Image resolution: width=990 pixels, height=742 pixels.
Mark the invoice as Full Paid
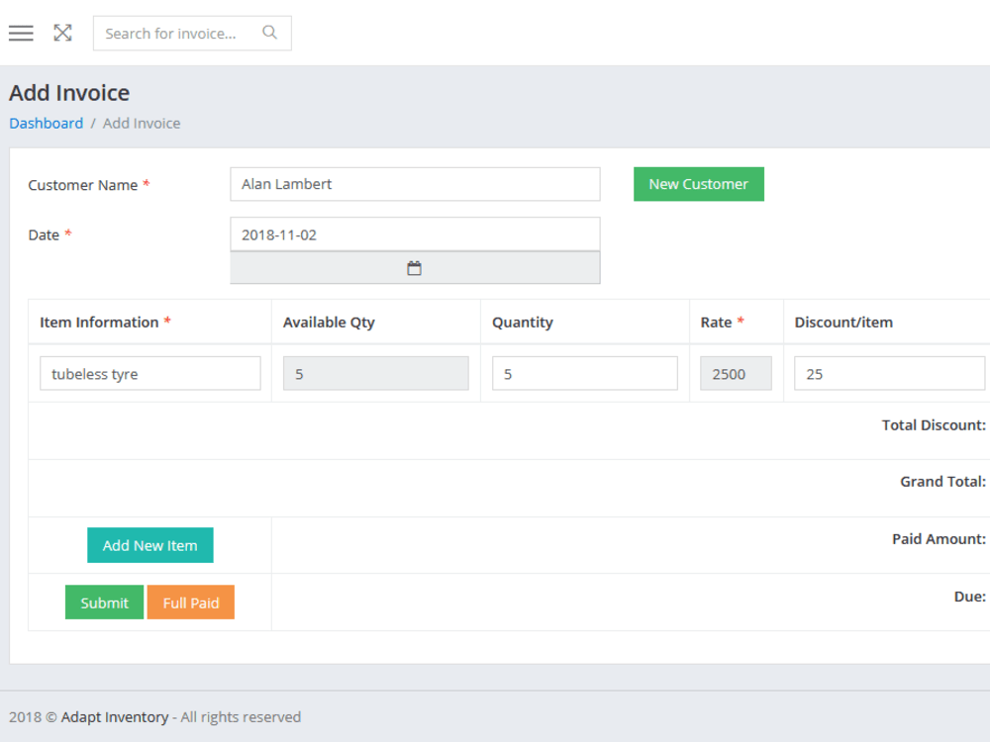(190, 602)
